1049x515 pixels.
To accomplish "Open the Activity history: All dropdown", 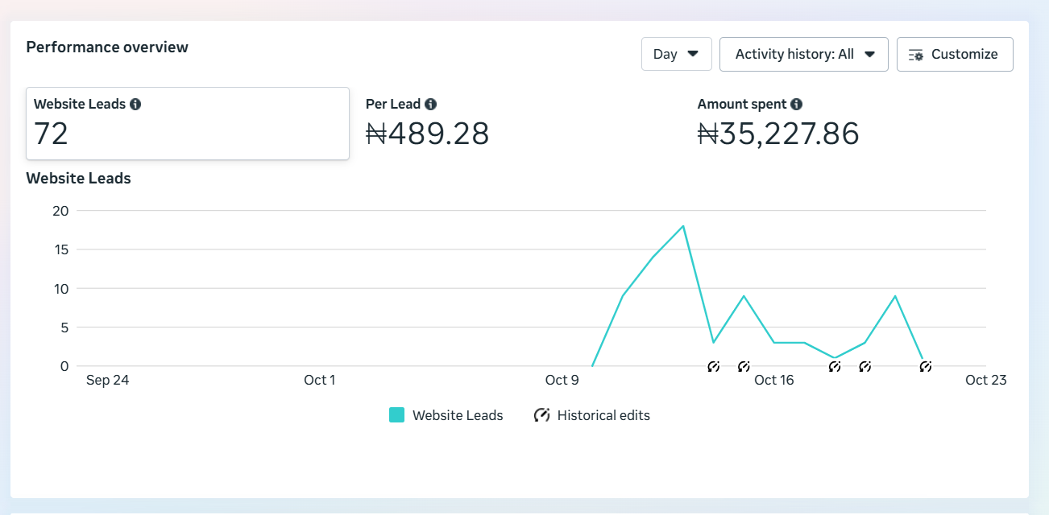I will (803, 53).
